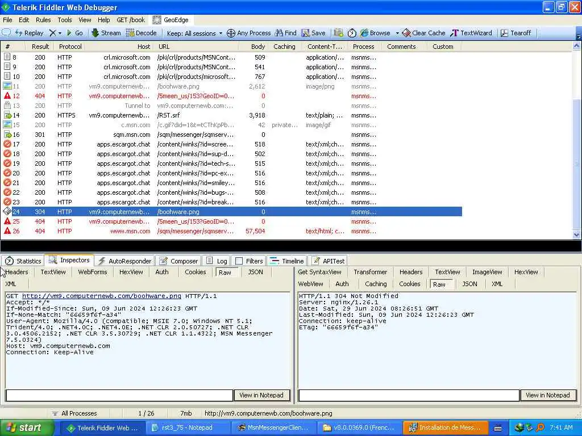Switch to the Statistics tab
This screenshot has height=436, width=582.
point(23,261)
